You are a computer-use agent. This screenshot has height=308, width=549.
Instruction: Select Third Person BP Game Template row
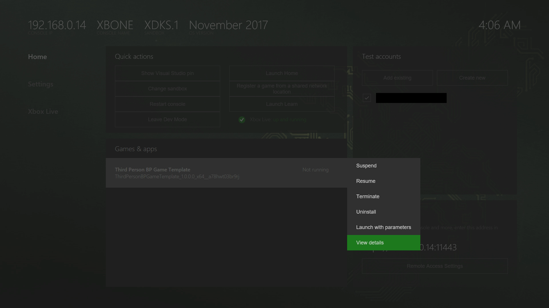tap(226, 173)
